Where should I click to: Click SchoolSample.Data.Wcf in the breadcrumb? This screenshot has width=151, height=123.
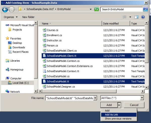pyautogui.click(x=40, y=9)
